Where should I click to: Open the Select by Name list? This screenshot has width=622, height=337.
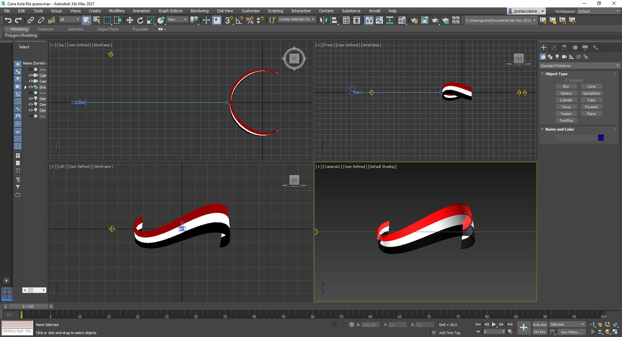[x=97, y=20]
